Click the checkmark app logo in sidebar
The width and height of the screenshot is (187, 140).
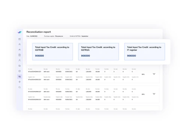click(x=19, y=32)
